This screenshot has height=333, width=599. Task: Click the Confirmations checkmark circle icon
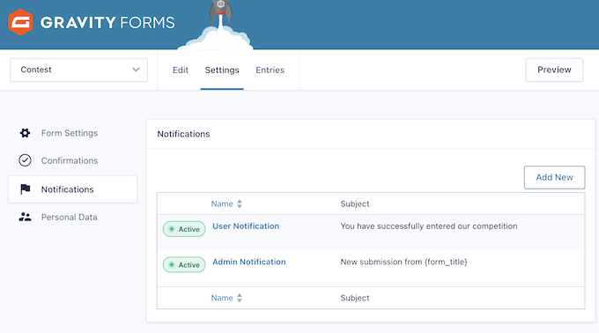tap(26, 160)
